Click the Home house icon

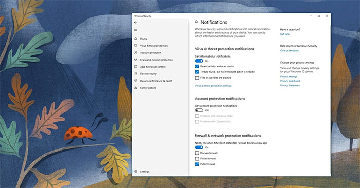tap(136, 39)
